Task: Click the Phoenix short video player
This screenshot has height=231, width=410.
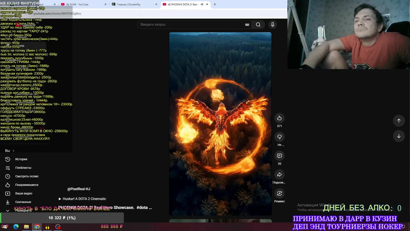Action: click(220, 124)
